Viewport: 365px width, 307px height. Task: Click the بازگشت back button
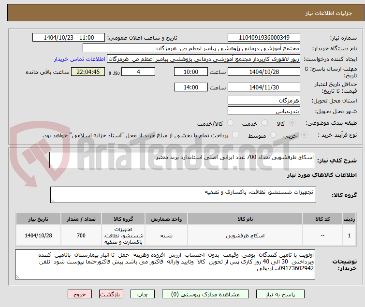pos(111,294)
